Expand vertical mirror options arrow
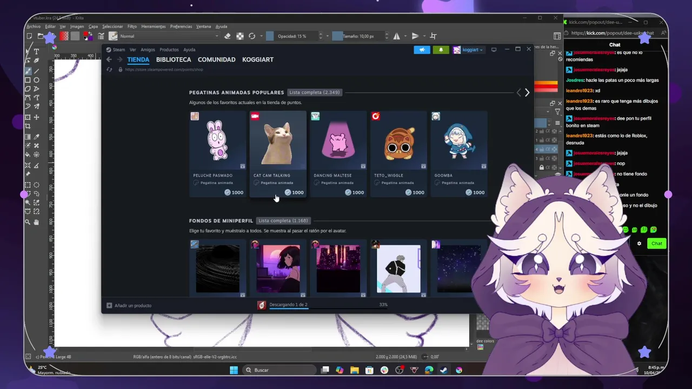This screenshot has height=389, width=692. click(423, 36)
